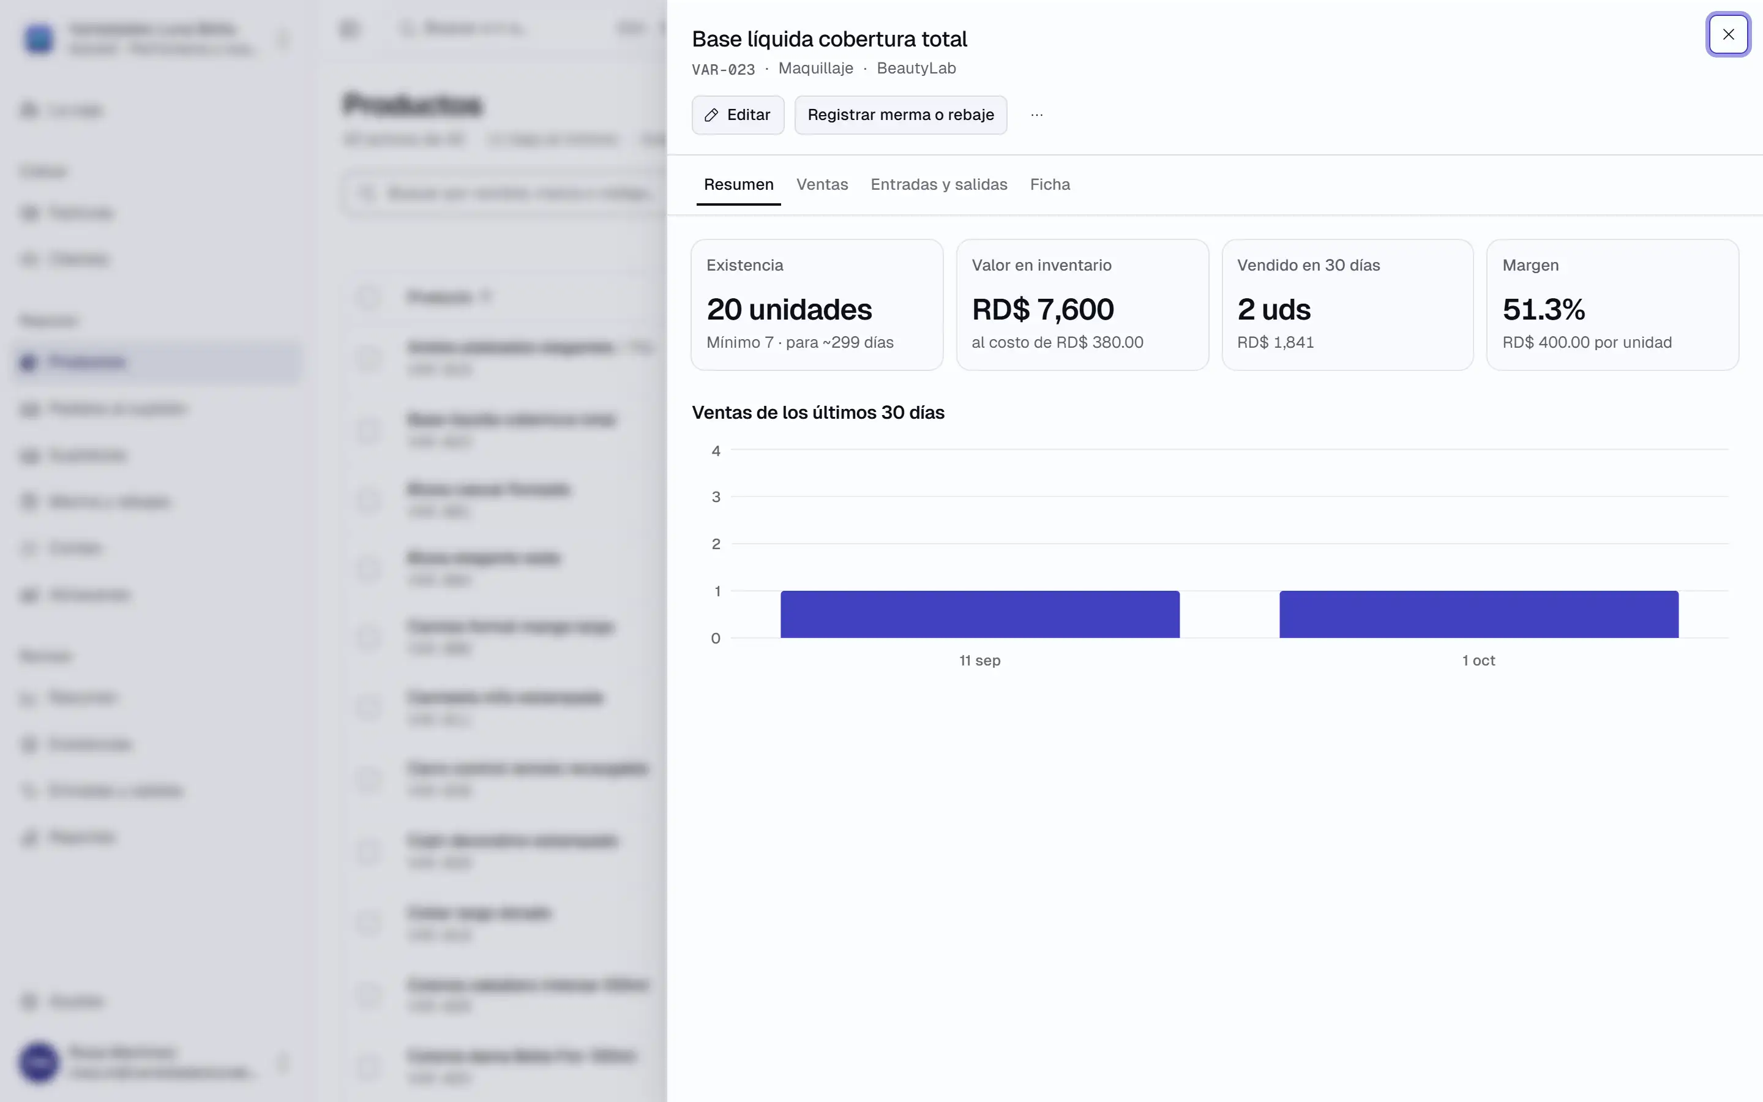Close the product detail panel
The image size is (1763, 1102).
pos(1728,34)
